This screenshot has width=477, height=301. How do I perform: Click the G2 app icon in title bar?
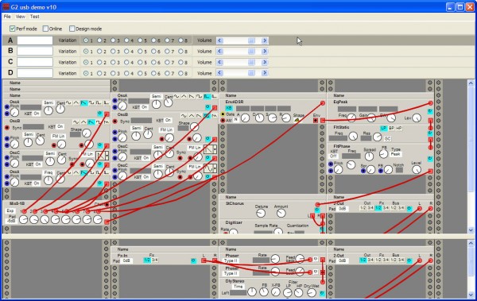click(6, 6)
